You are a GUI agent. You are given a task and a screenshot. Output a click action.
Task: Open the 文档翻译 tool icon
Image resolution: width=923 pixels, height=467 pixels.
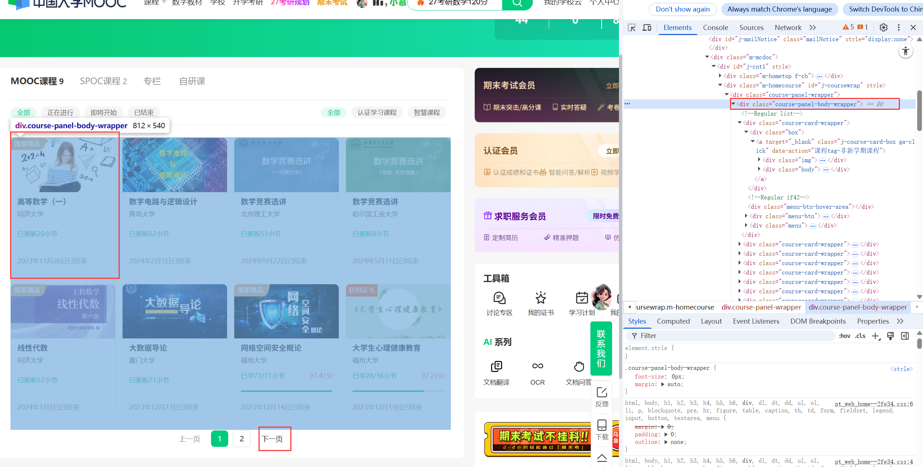[x=496, y=366]
